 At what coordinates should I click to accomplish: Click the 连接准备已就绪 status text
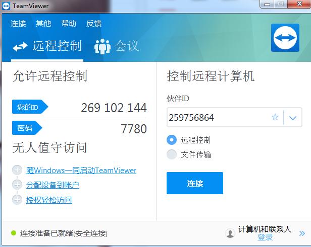(x=64, y=233)
